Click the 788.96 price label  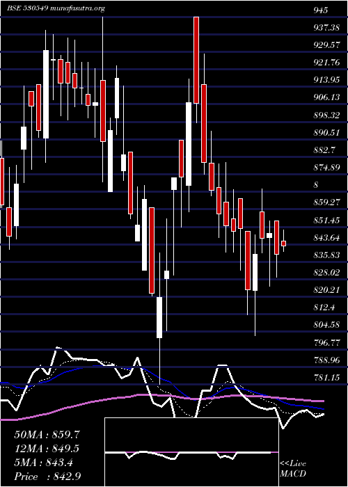326,360
